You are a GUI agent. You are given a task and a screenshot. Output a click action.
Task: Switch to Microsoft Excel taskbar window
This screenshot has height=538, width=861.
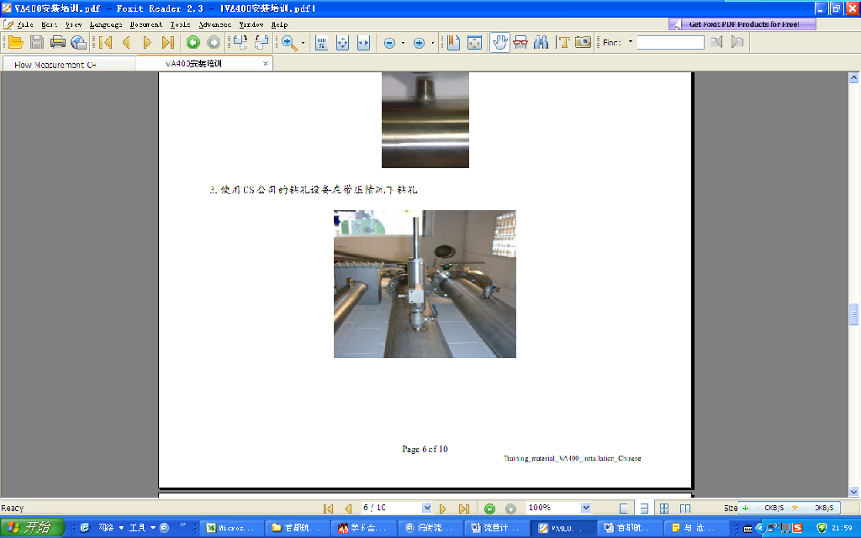[231, 528]
